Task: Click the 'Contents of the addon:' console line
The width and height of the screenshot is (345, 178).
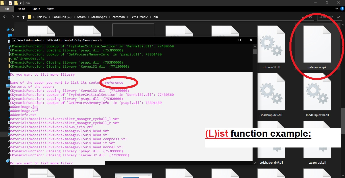Action: click(32, 87)
